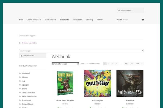The width and height of the screenshot is (163, 108).
Task: Click the sidebar Sök produkter search field
Action: pyautogui.click(x=33, y=56)
